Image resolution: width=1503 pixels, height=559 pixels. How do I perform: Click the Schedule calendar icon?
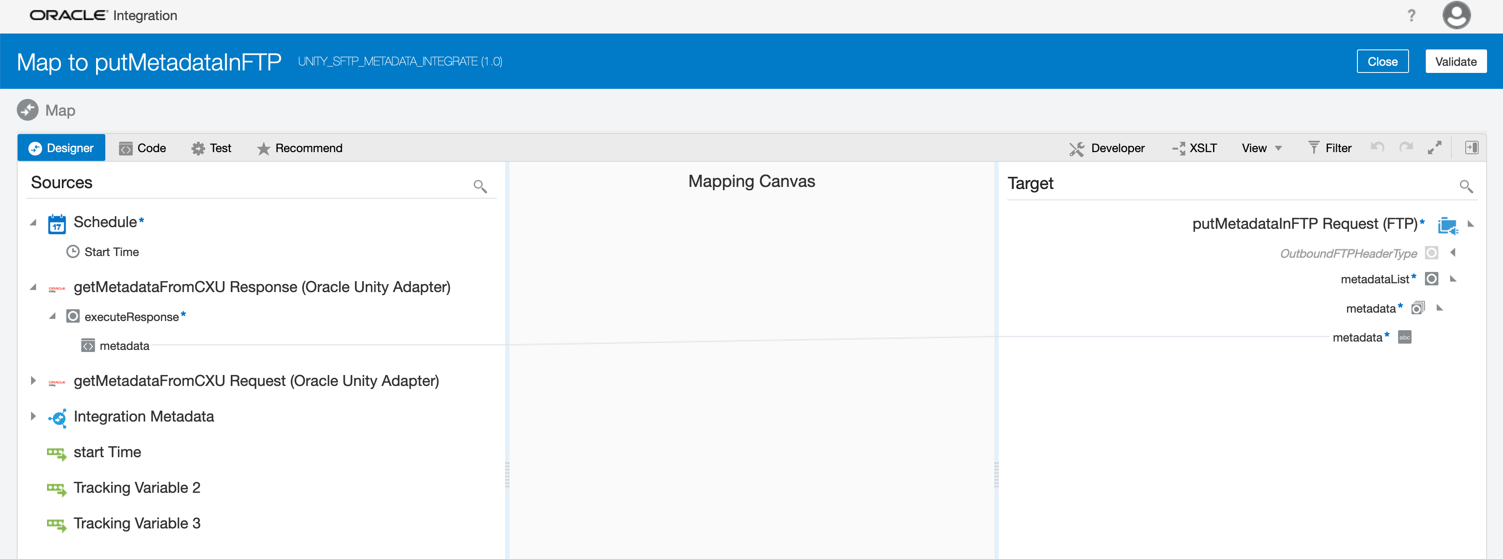pyautogui.click(x=57, y=224)
